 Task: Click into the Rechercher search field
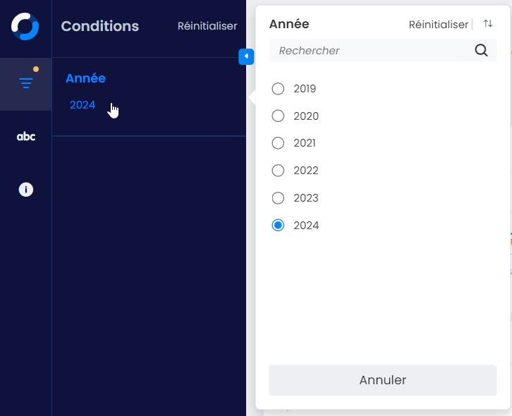(374, 51)
